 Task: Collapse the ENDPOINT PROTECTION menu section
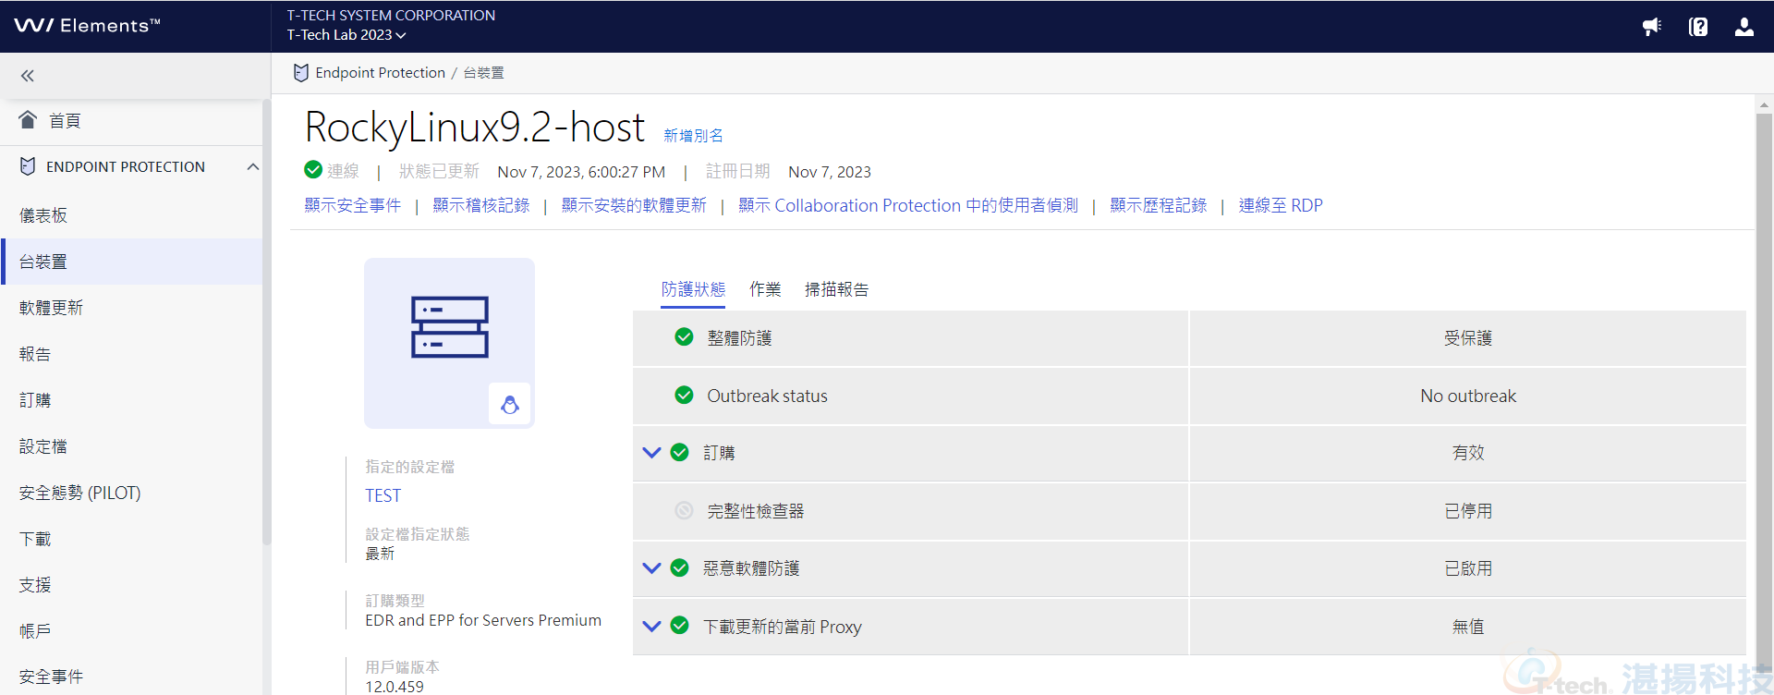coord(252,166)
